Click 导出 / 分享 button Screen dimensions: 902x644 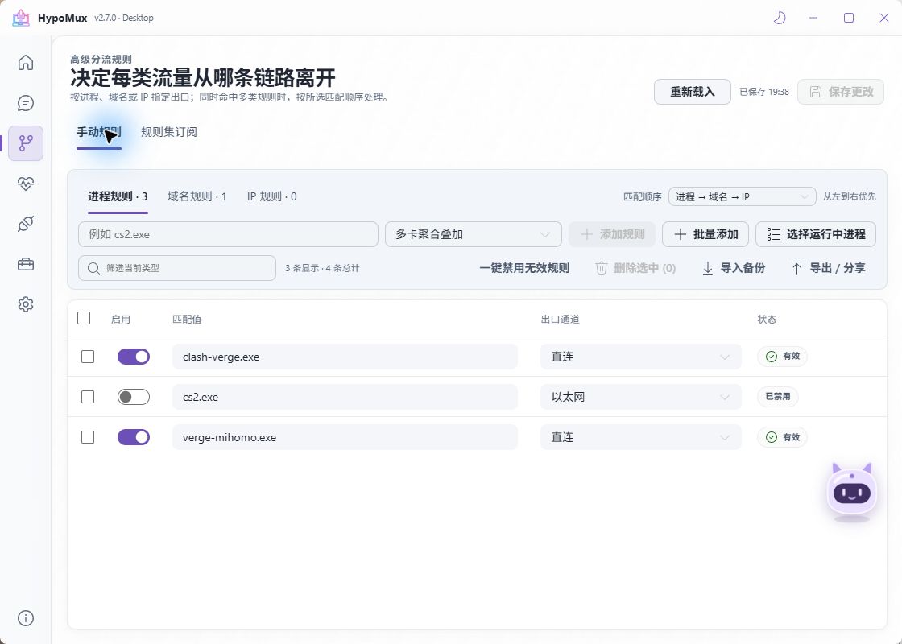point(829,268)
